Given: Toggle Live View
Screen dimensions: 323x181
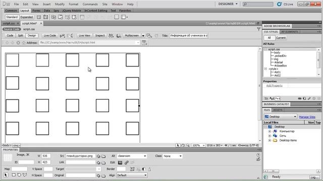Looking at the screenshot, I should 84,36.
